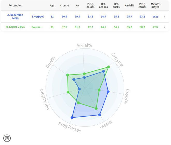171x145 pixels.
Task: Remove A. Robertson row with x
Action: coord(164,17)
